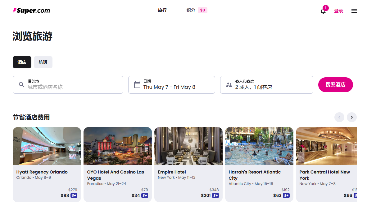Click the 浏览旅游 page heading

33,36
